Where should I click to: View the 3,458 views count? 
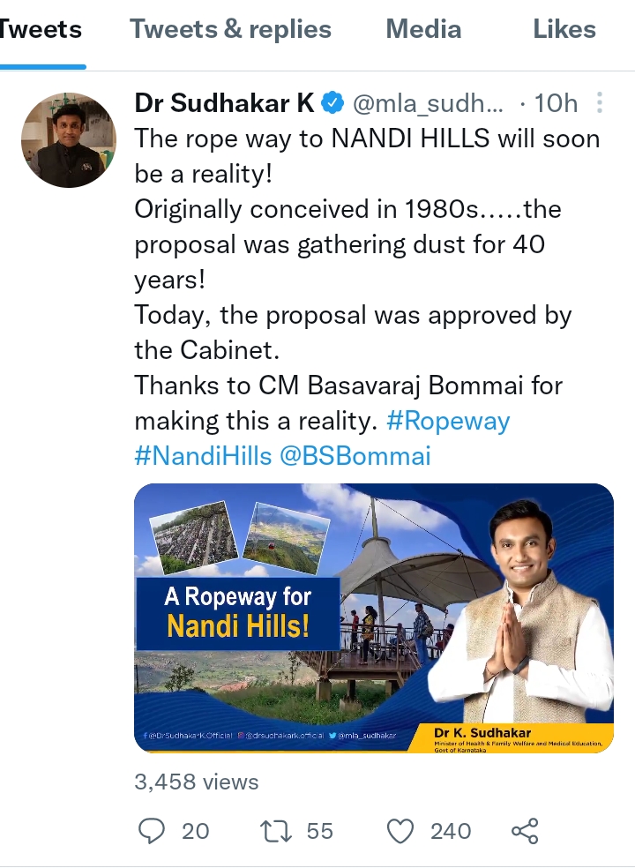[x=196, y=782]
